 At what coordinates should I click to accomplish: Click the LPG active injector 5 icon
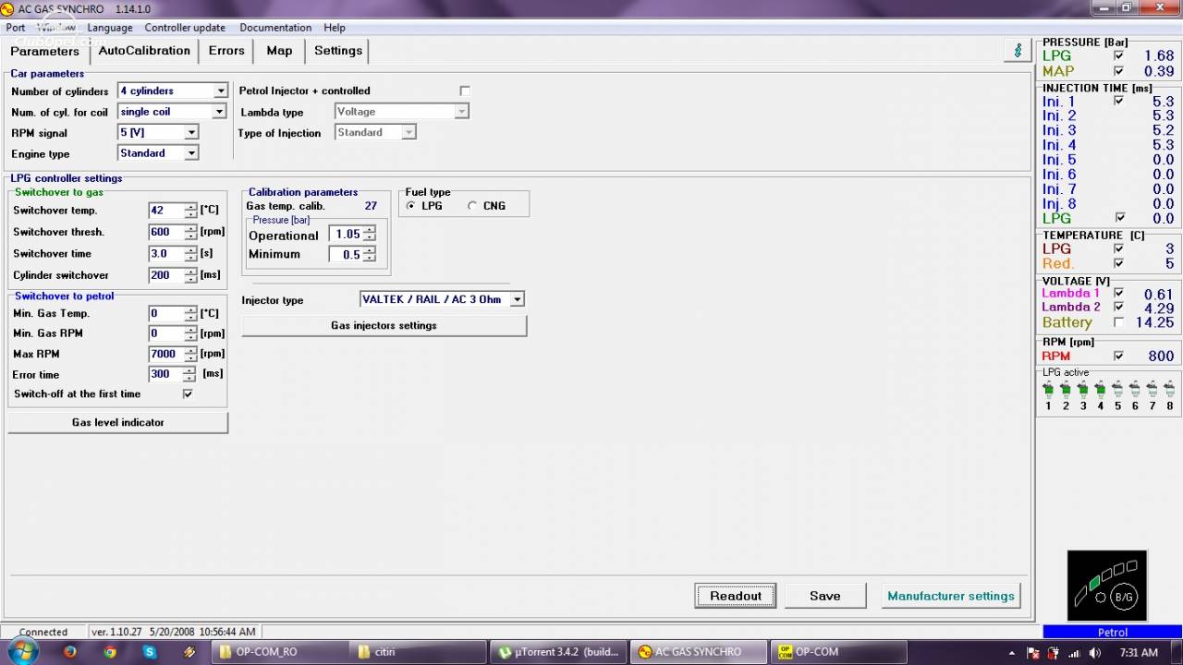coord(1117,389)
